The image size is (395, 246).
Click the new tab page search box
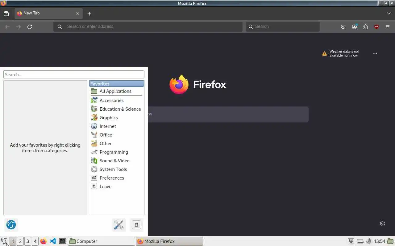point(228,114)
